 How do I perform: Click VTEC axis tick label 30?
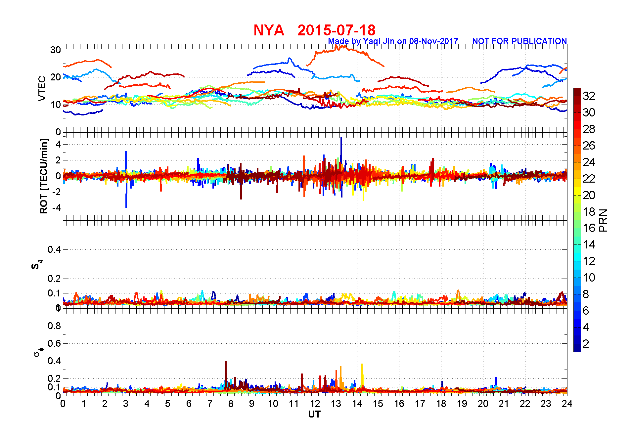pyautogui.click(x=56, y=50)
